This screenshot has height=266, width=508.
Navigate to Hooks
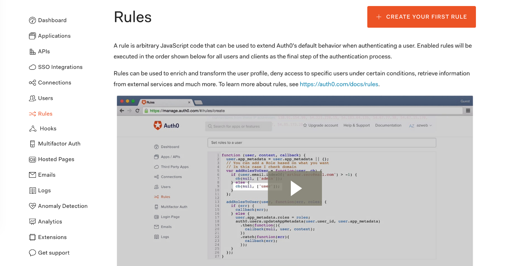(x=43, y=129)
